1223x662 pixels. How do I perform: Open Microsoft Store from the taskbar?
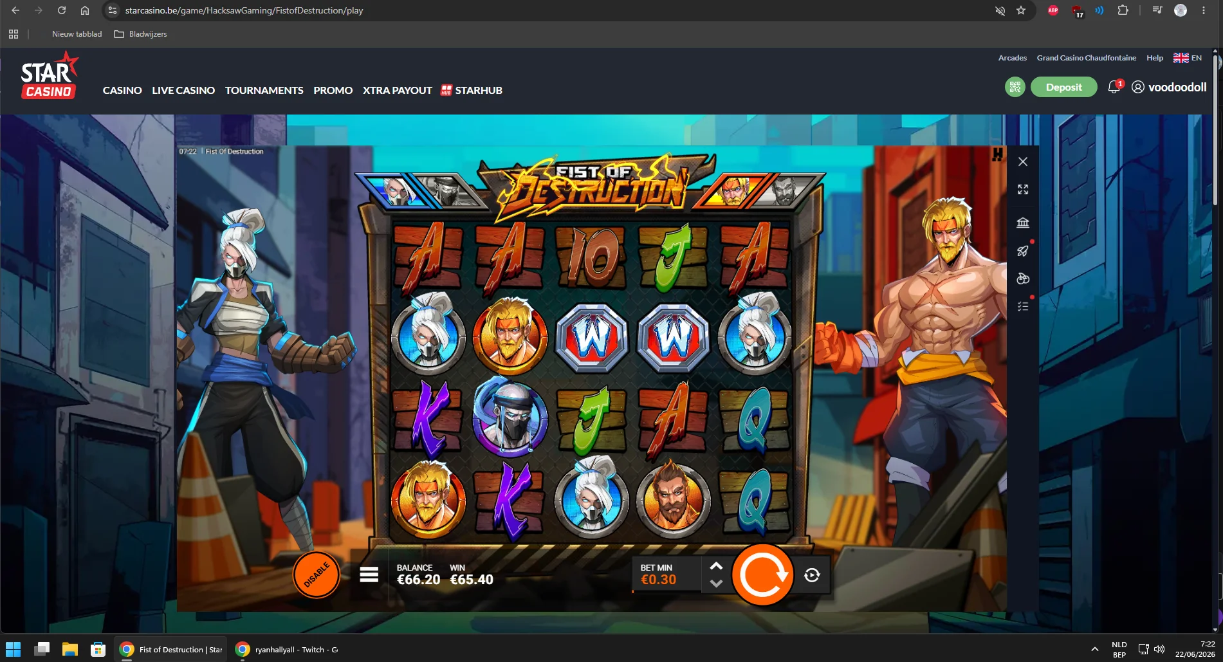[98, 649]
